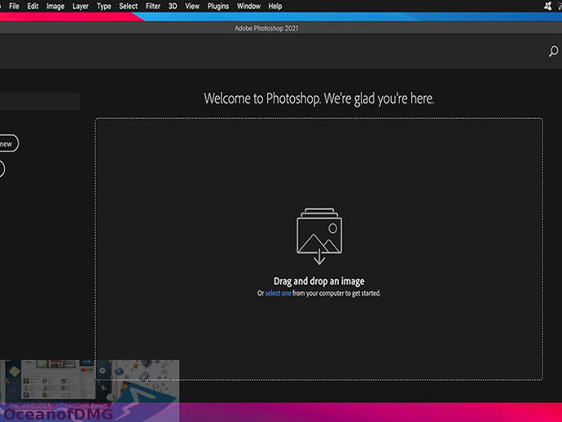
Task: Open the View menu
Action: click(192, 6)
